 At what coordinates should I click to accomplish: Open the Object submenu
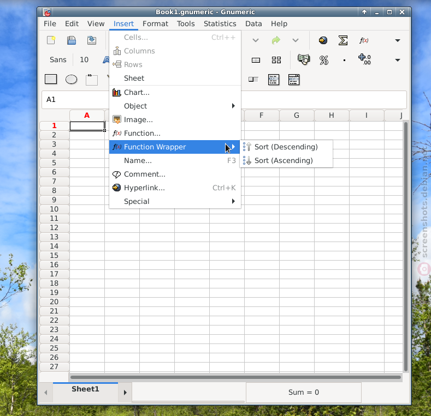click(175, 106)
